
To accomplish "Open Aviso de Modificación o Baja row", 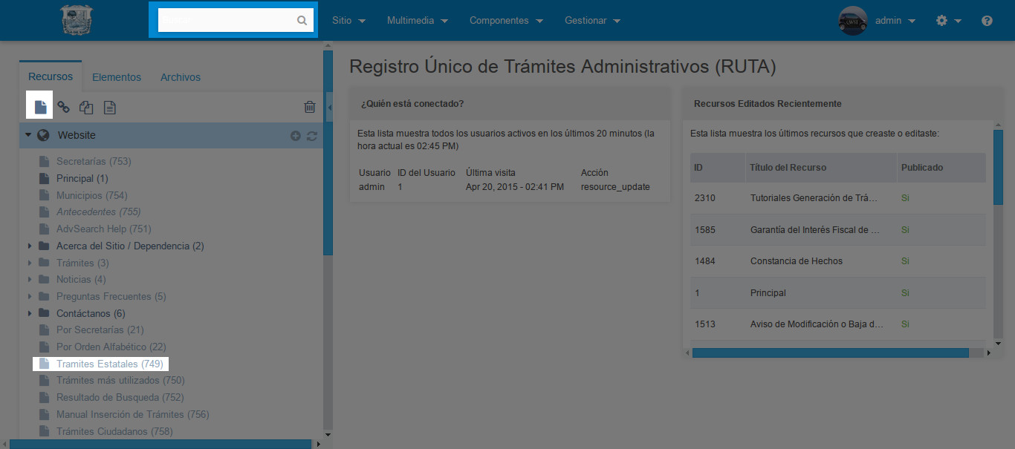I will click(x=837, y=324).
